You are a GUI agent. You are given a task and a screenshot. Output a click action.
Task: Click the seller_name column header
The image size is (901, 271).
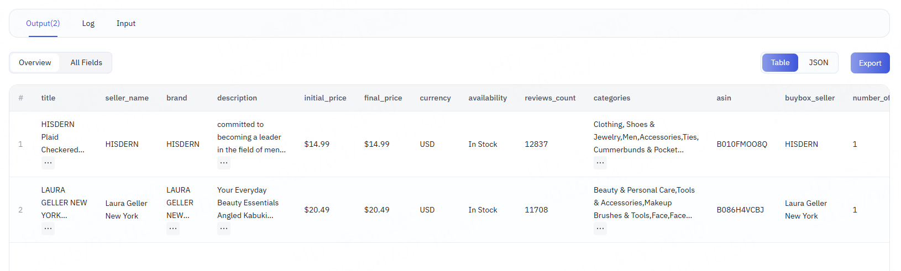point(127,98)
